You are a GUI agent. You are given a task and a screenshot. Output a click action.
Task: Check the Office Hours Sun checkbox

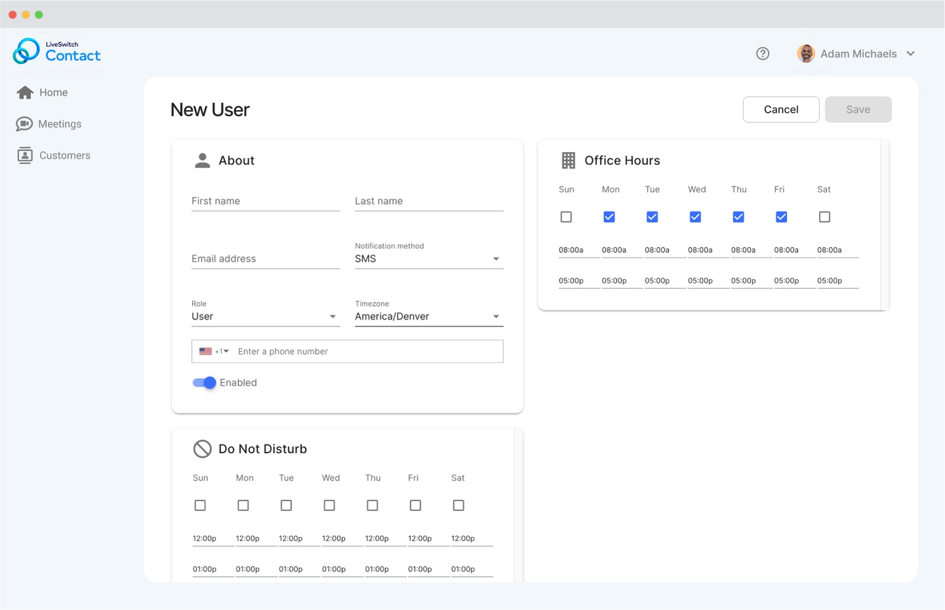pos(566,217)
